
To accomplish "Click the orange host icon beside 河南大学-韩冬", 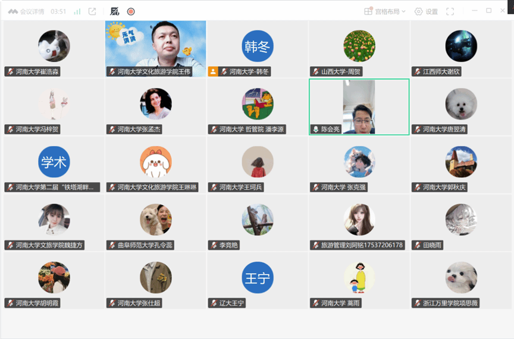I will [x=214, y=71].
